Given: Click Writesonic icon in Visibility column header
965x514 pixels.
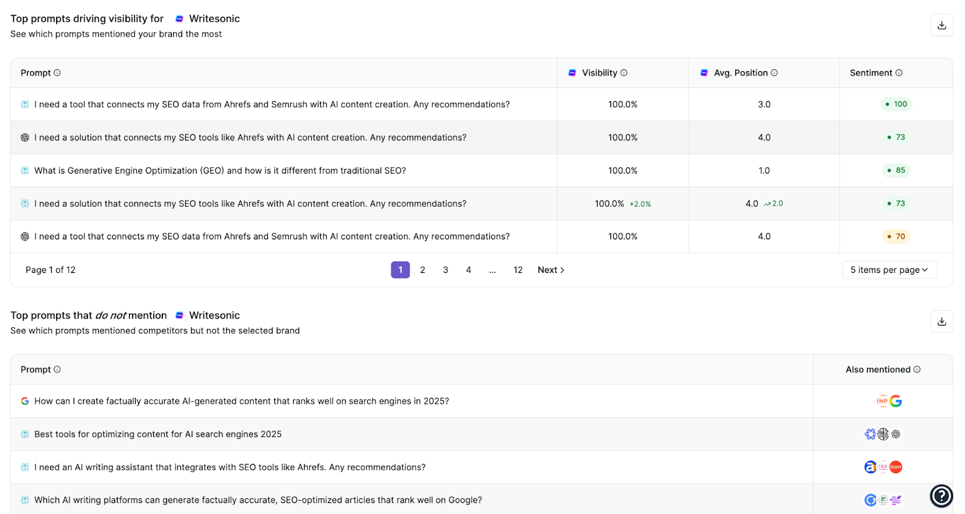Looking at the screenshot, I should 572,73.
